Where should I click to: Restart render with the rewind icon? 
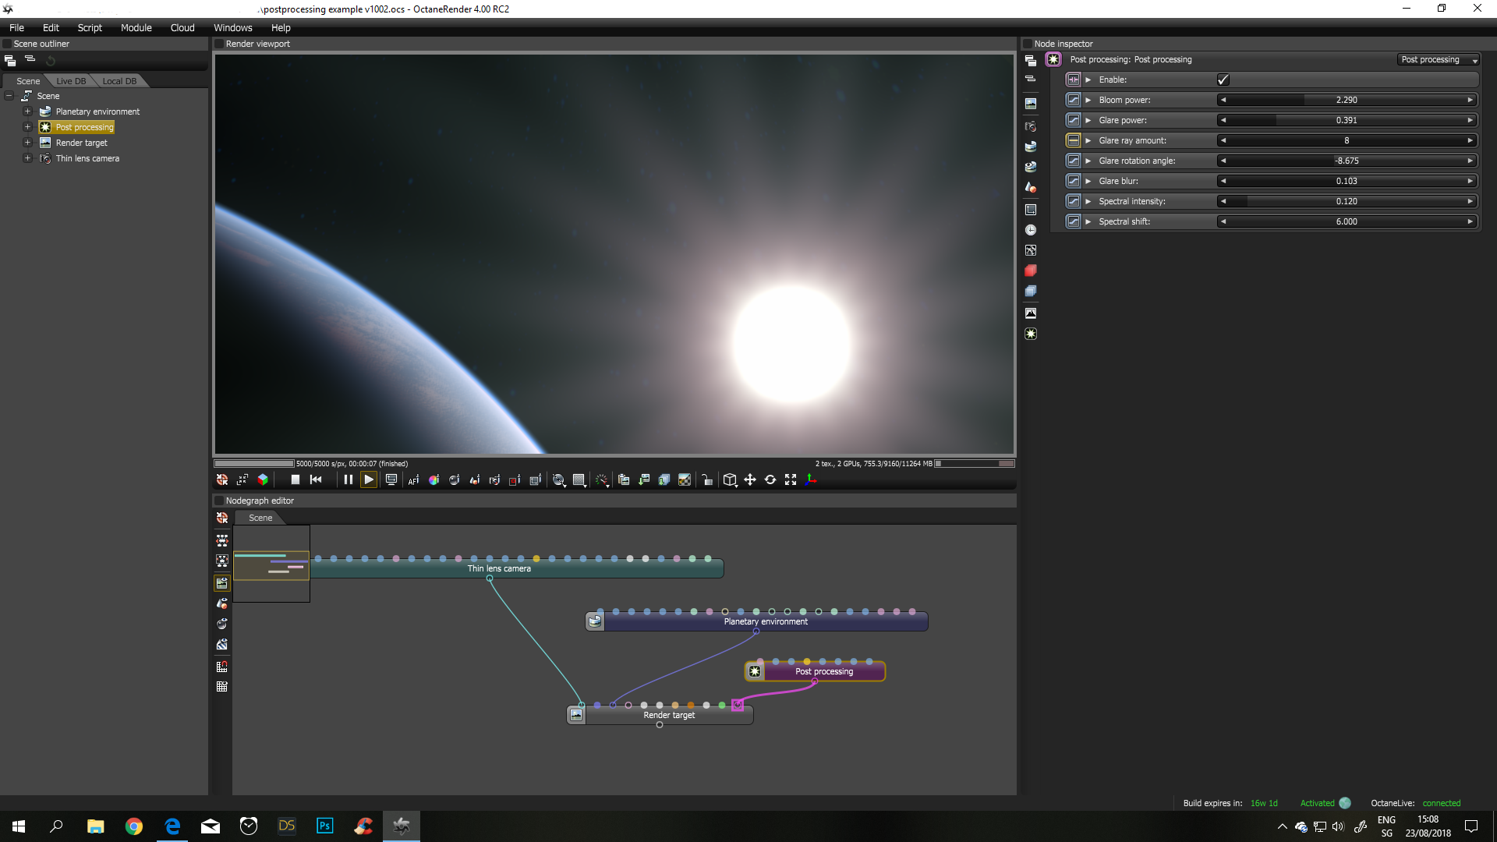coord(316,480)
